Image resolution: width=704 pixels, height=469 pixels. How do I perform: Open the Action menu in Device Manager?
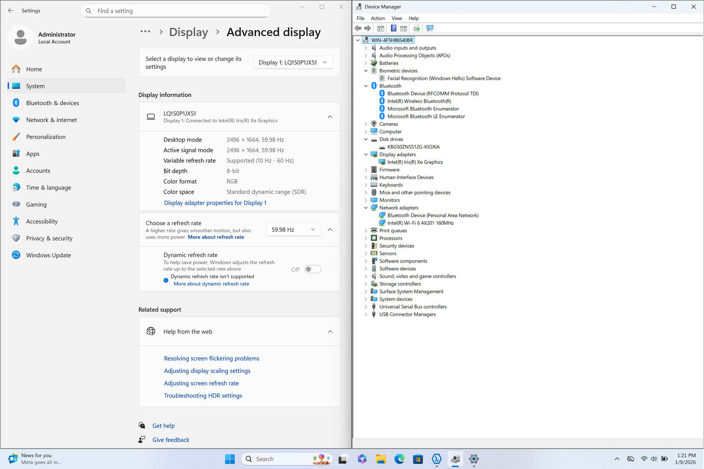coord(378,18)
